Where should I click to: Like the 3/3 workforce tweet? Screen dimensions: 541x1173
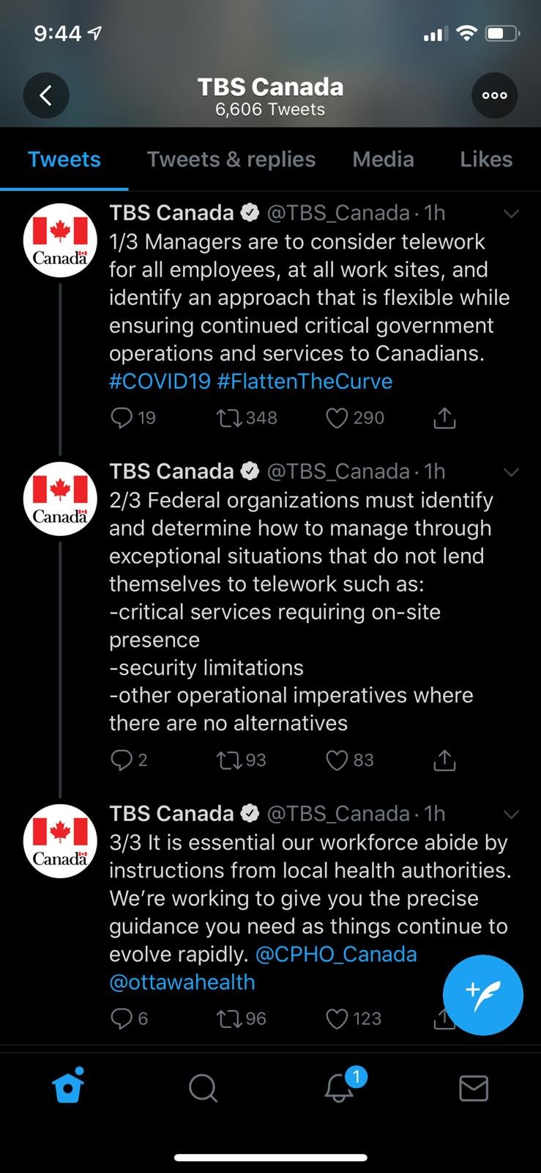point(337,1018)
